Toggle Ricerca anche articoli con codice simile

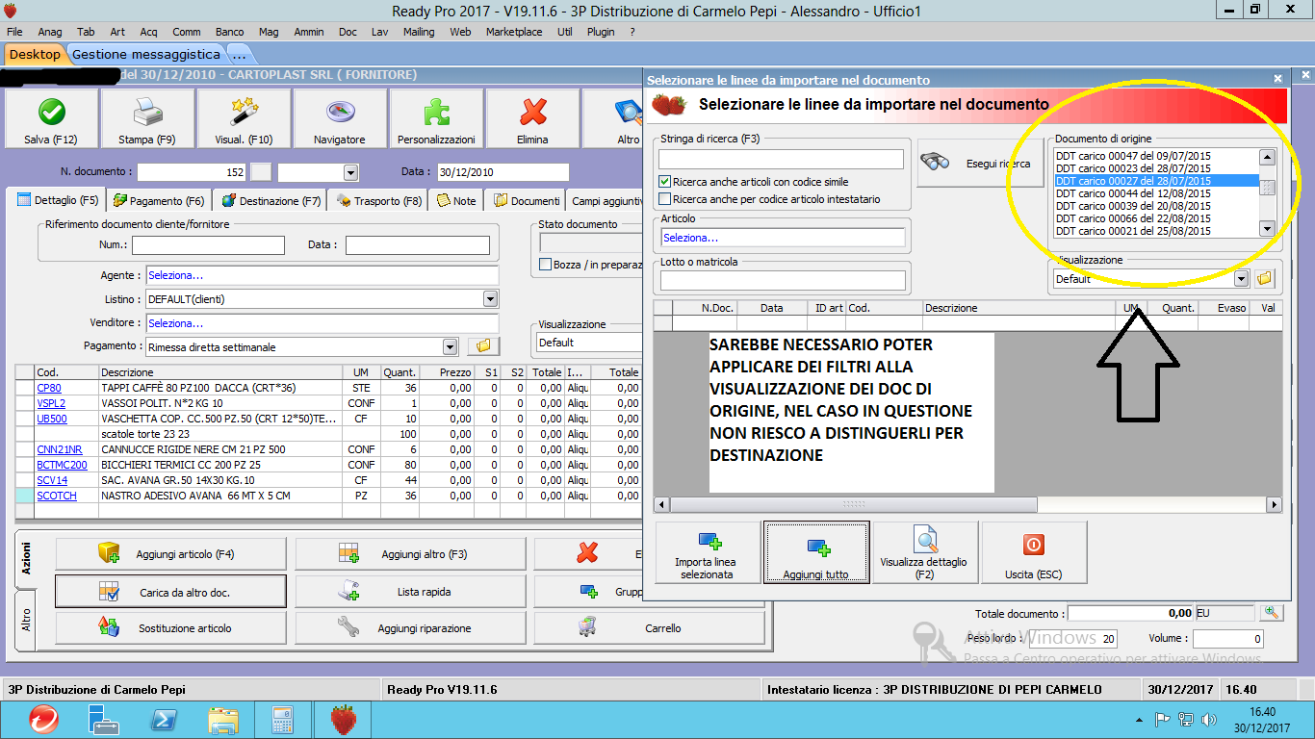click(664, 182)
